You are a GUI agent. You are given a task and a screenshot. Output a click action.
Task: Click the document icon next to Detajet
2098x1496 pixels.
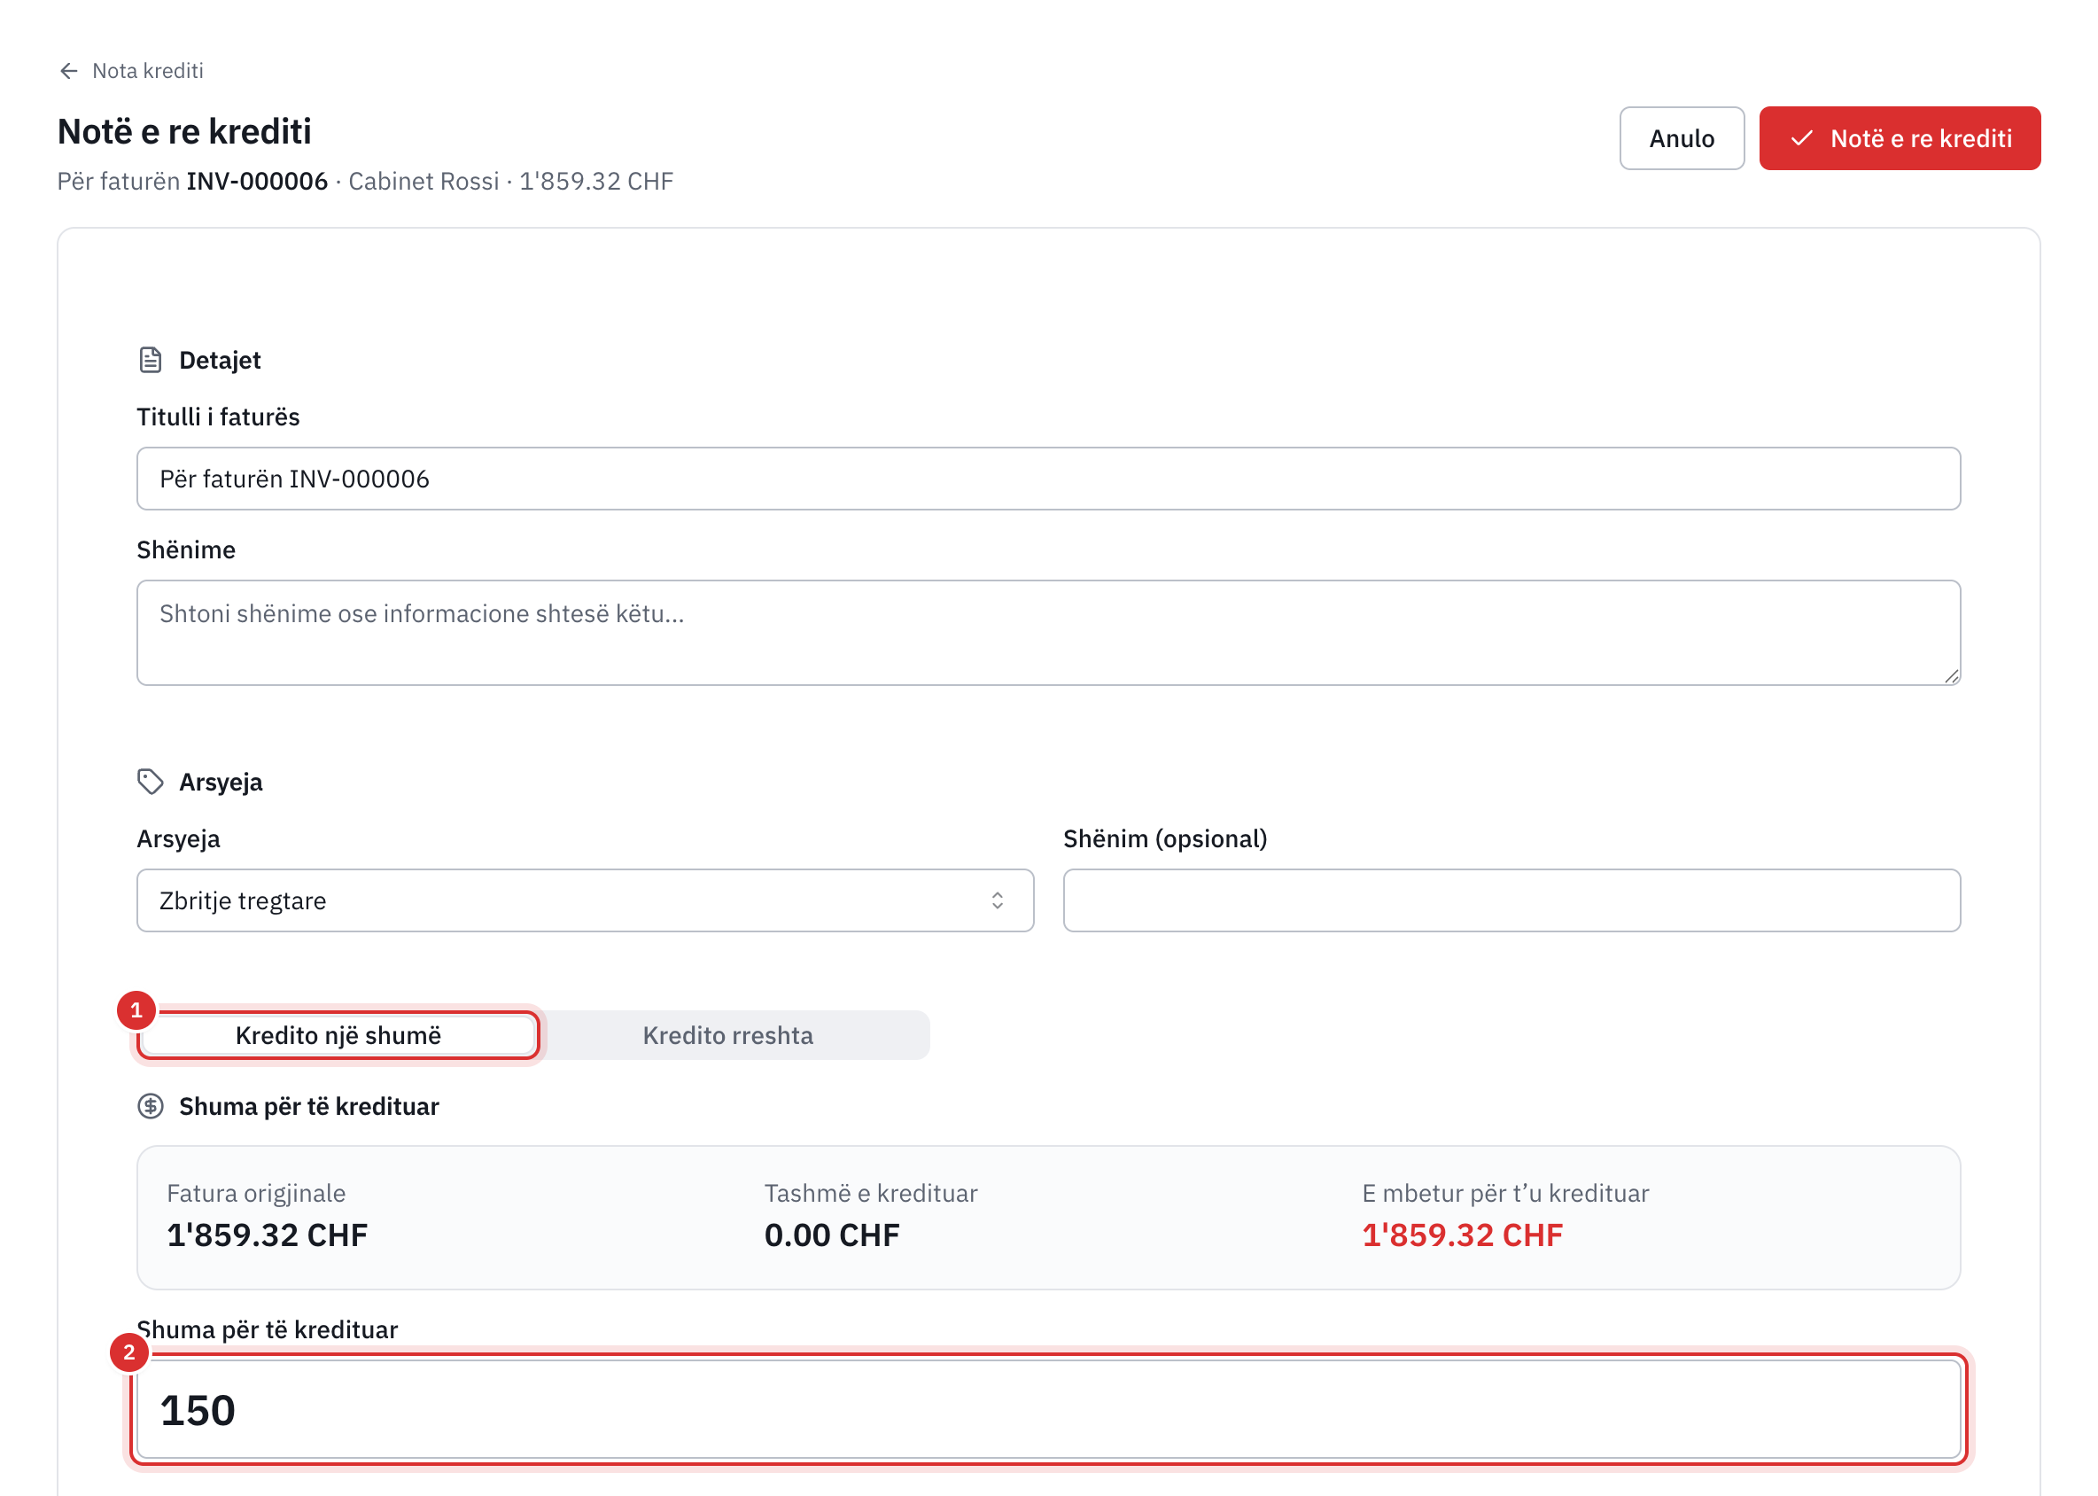(150, 360)
